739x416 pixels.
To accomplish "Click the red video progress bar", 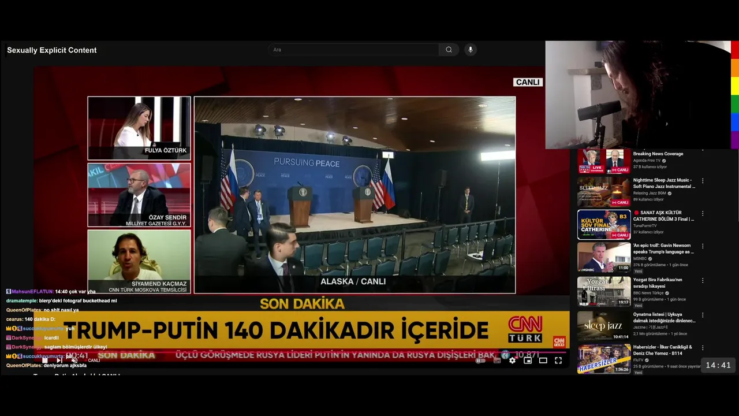I will (x=300, y=352).
